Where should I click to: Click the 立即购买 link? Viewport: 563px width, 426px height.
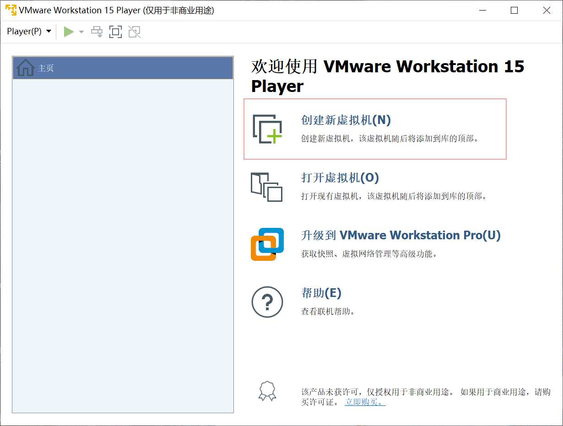[x=365, y=402]
